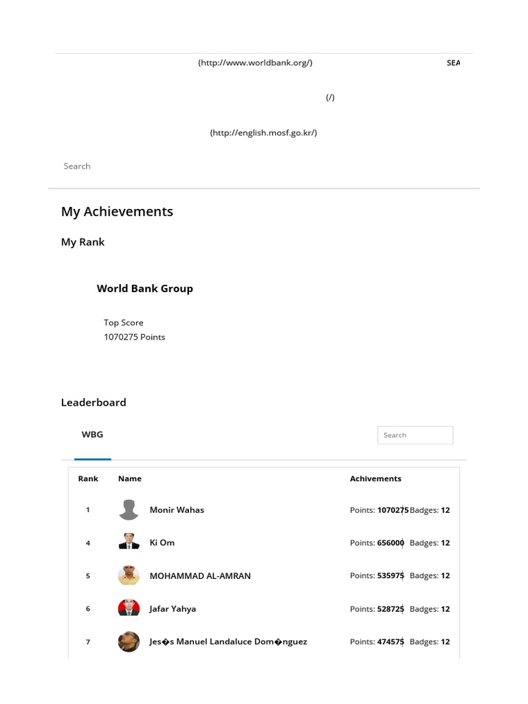Click Points: 1070275 value

pyautogui.click(x=379, y=510)
